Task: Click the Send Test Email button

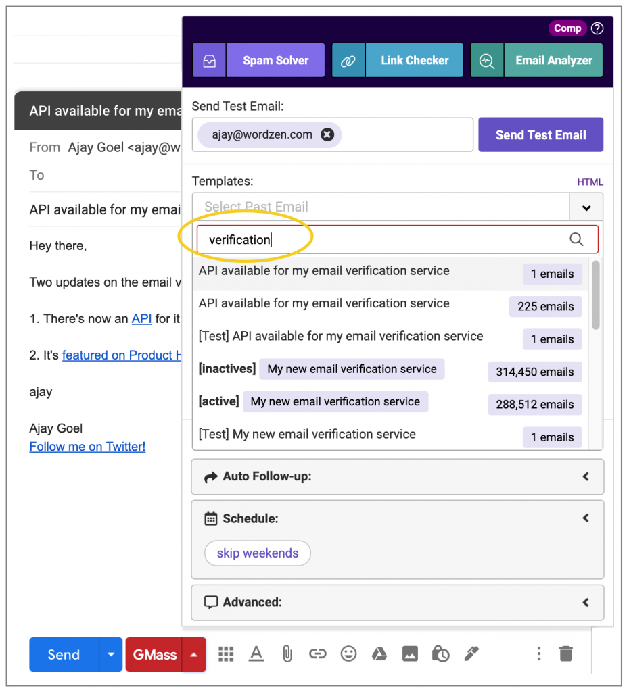Action: 540,134
